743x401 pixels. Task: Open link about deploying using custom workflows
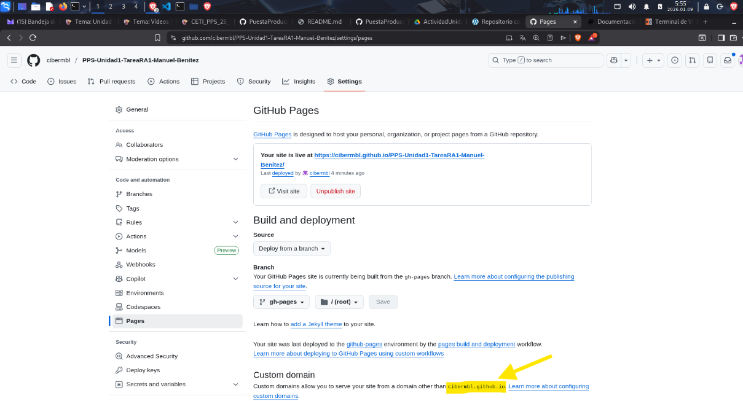[348, 354]
